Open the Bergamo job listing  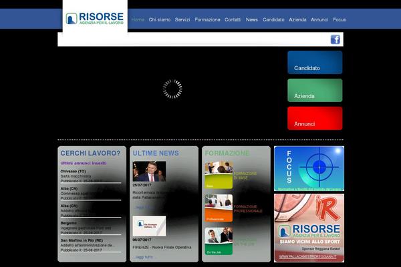pyautogui.click(x=69, y=223)
